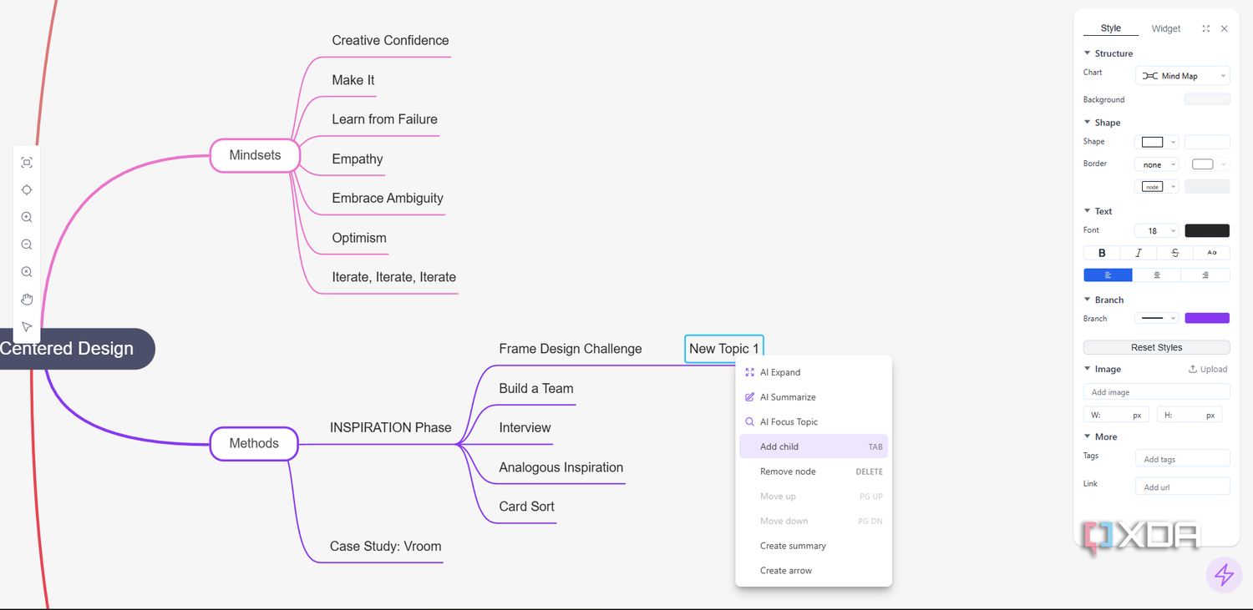
Task: Select the INSPIRATION Phase topic
Action: point(391,427)
